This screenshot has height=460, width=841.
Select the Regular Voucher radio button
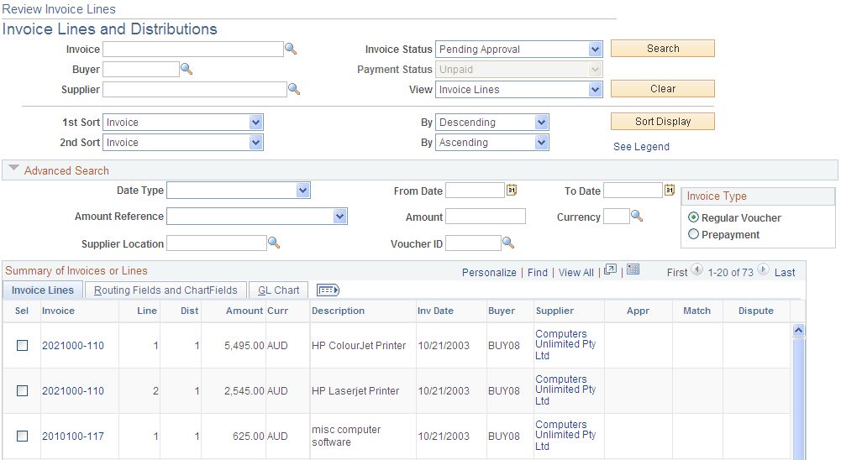tap(693, 217)
